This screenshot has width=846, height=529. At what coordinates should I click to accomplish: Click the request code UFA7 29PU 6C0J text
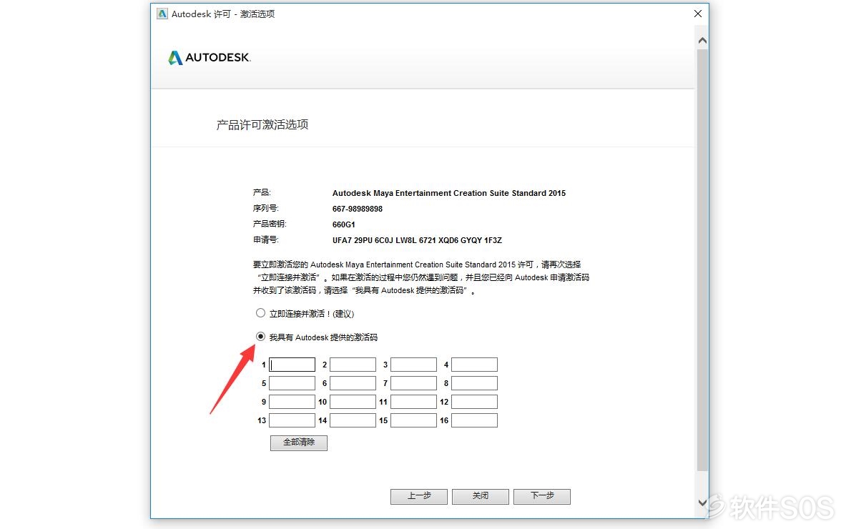[417, 240]
